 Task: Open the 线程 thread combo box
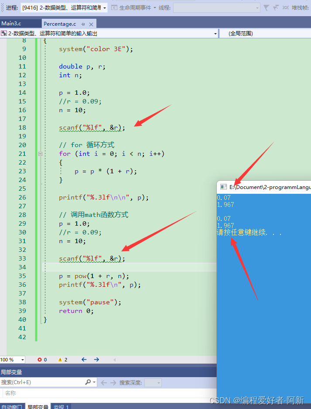click(217, 8)
